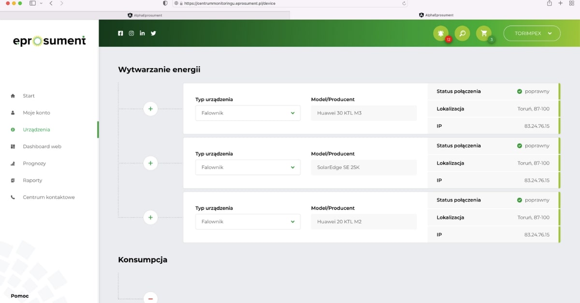Open device type dropdown for Huawei 30 KTL M3
Viewport: 580px width, 303px height.
point(247,113)
